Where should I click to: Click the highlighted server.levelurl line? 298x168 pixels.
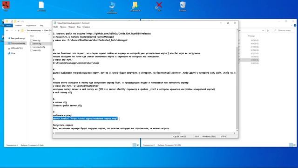pos(85,119)
